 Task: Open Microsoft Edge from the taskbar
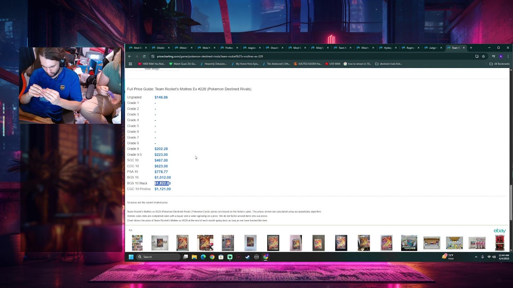[203, 257]
